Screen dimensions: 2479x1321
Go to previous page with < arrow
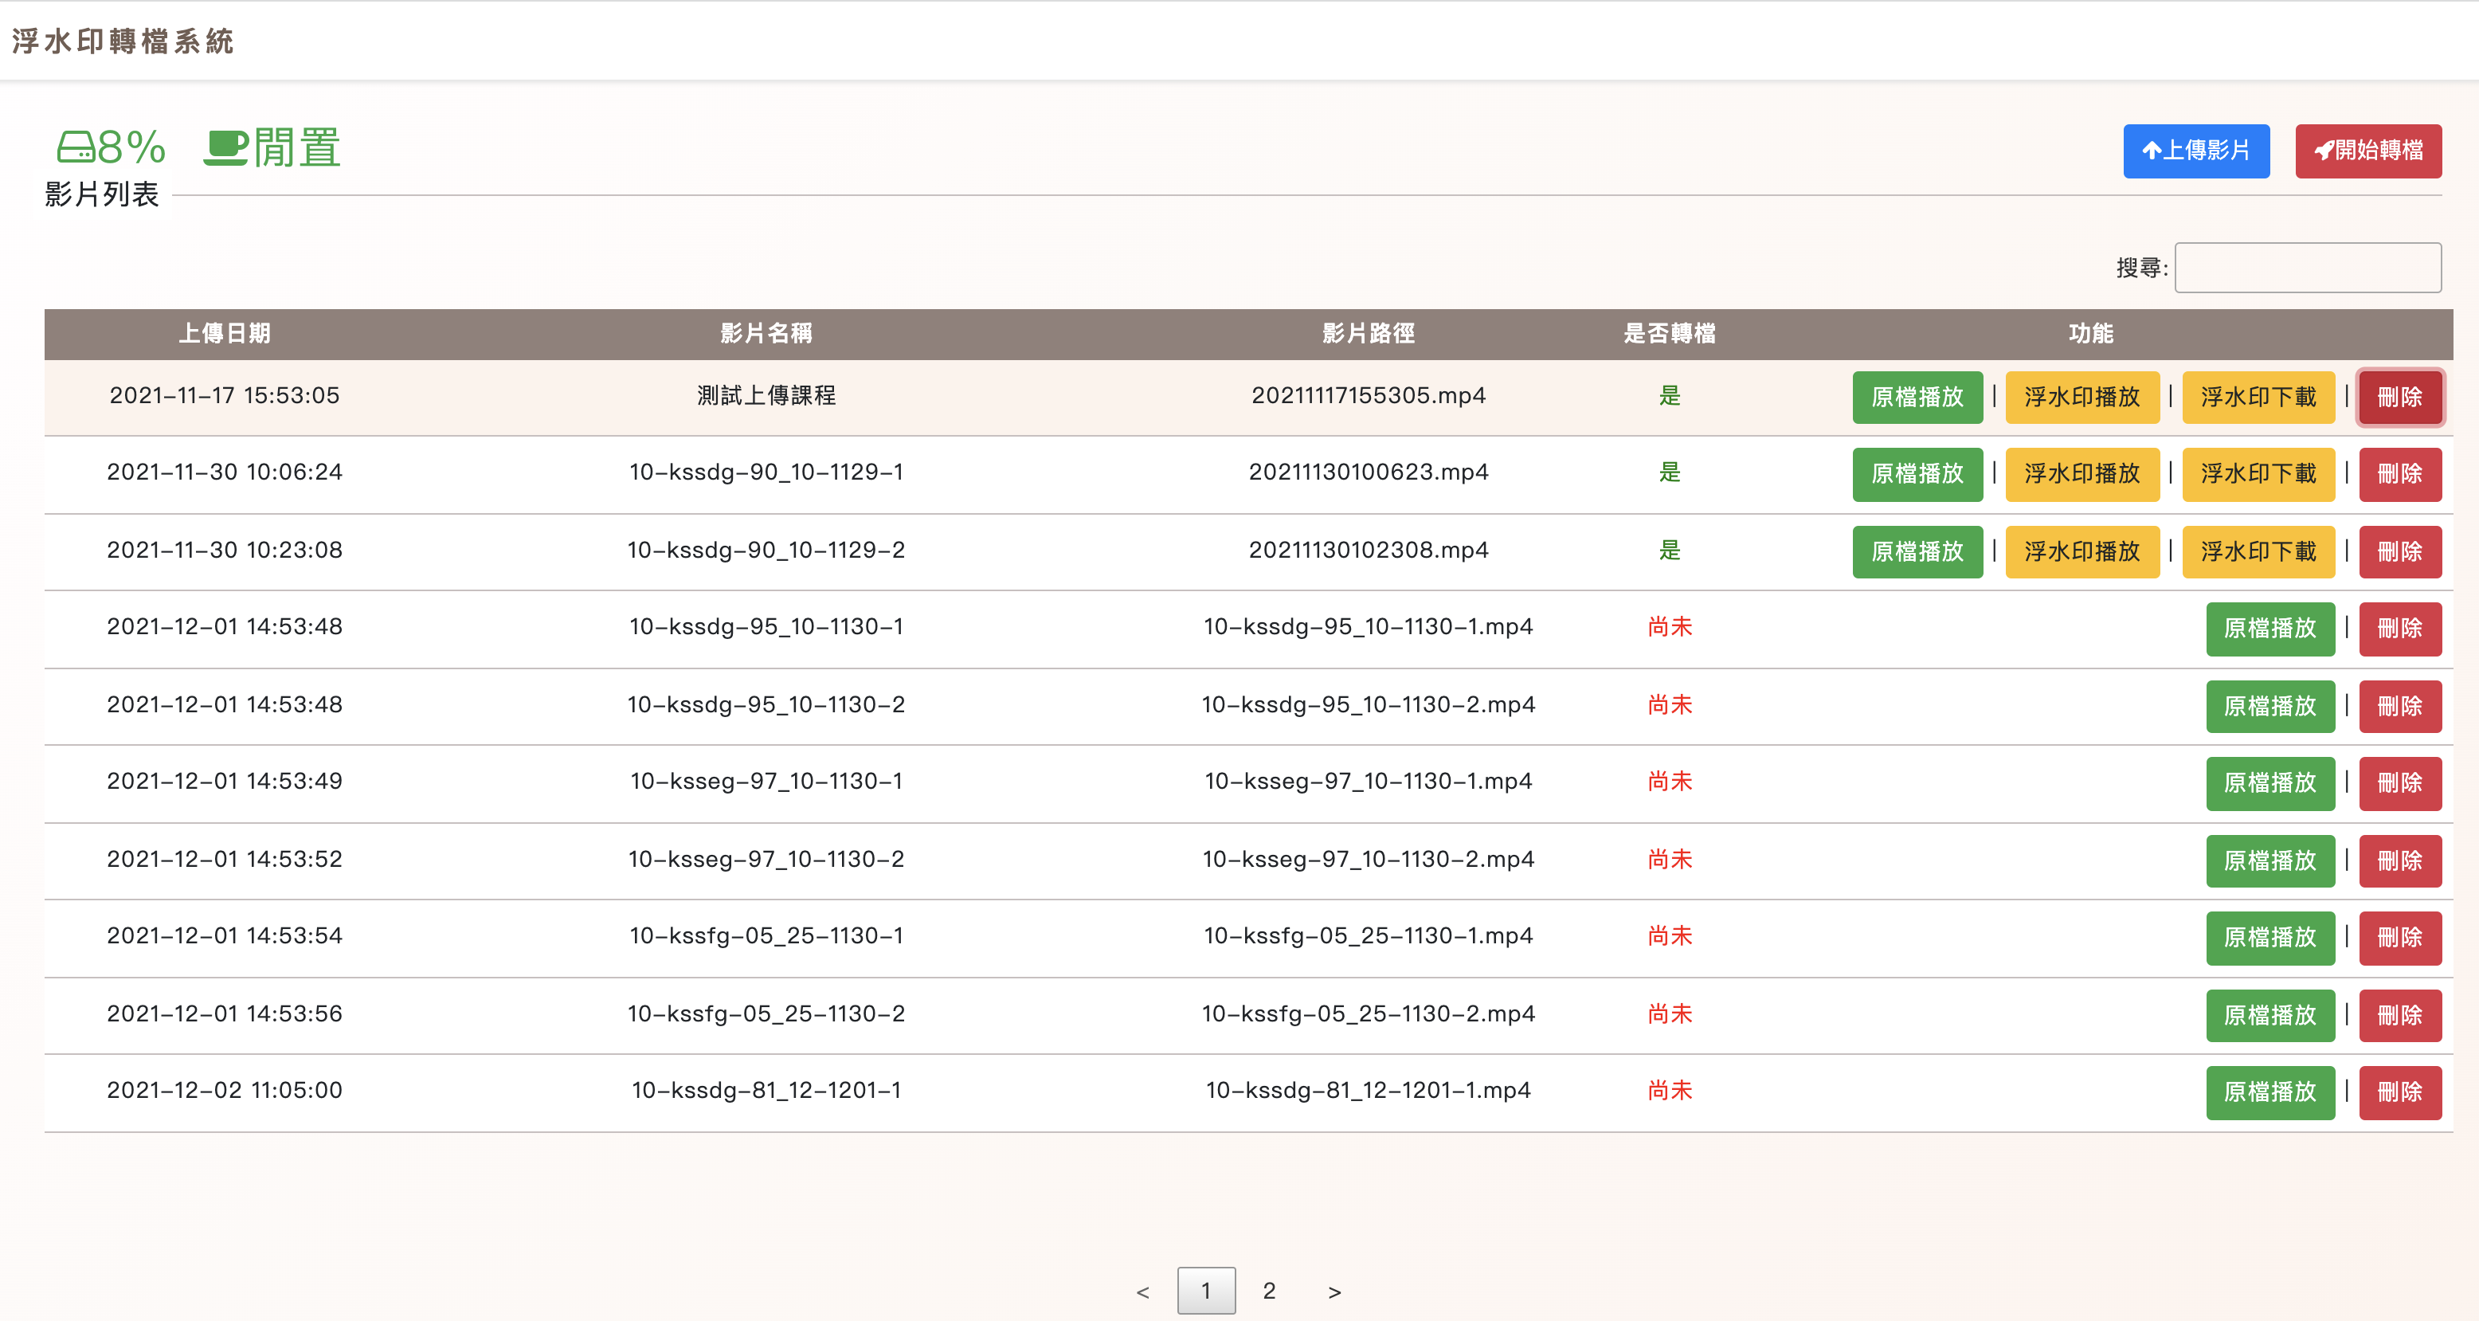[x=1142, y=1292]
